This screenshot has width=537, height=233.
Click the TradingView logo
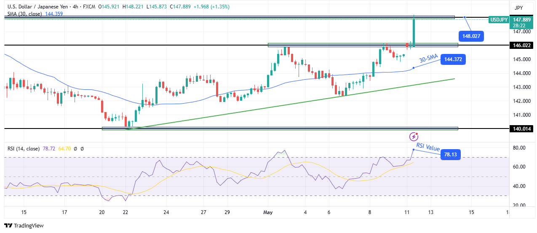[x=24, y=225]
